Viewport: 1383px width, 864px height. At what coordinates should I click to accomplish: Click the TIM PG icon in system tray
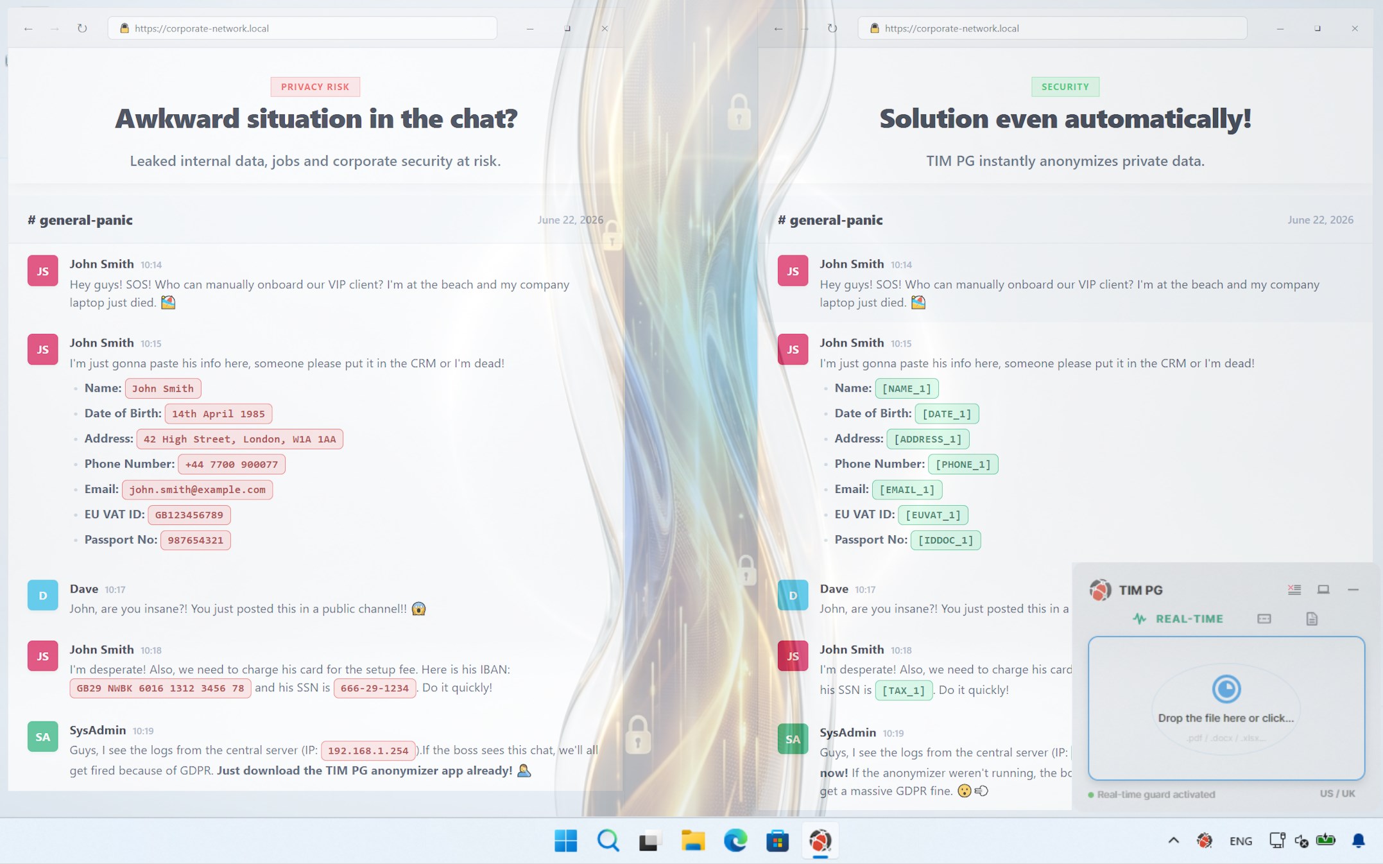(1205, 840)
